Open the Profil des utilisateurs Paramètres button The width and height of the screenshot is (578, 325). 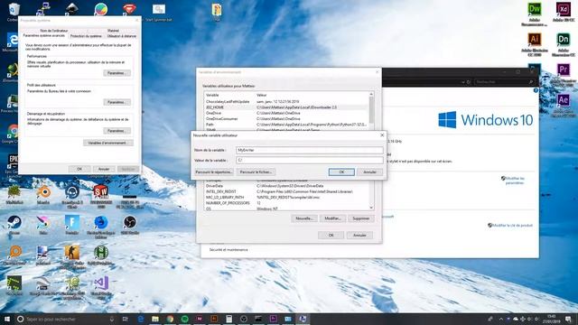click(x=117, y=102)
